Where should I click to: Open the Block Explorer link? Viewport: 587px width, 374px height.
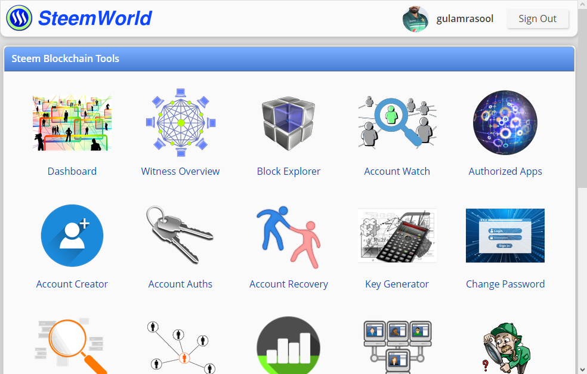click(x=289, y=171)
